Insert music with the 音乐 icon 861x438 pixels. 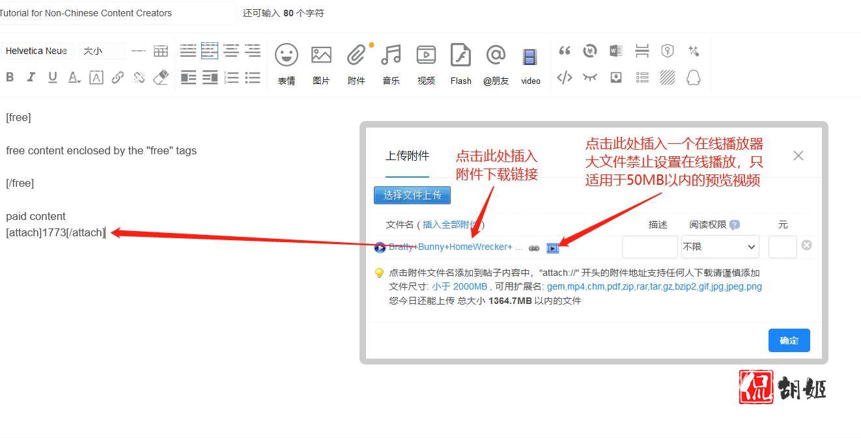391,54
